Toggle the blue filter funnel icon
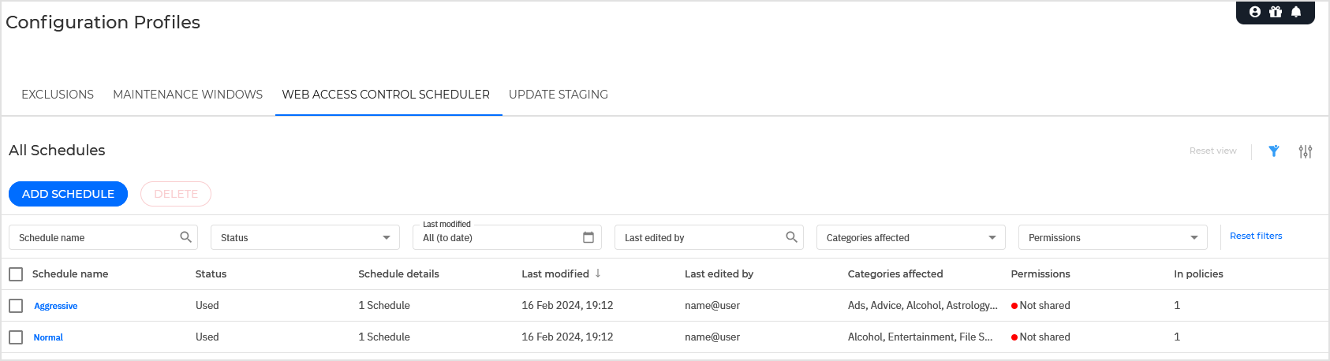1330x361 pixels. [1274, 151]
